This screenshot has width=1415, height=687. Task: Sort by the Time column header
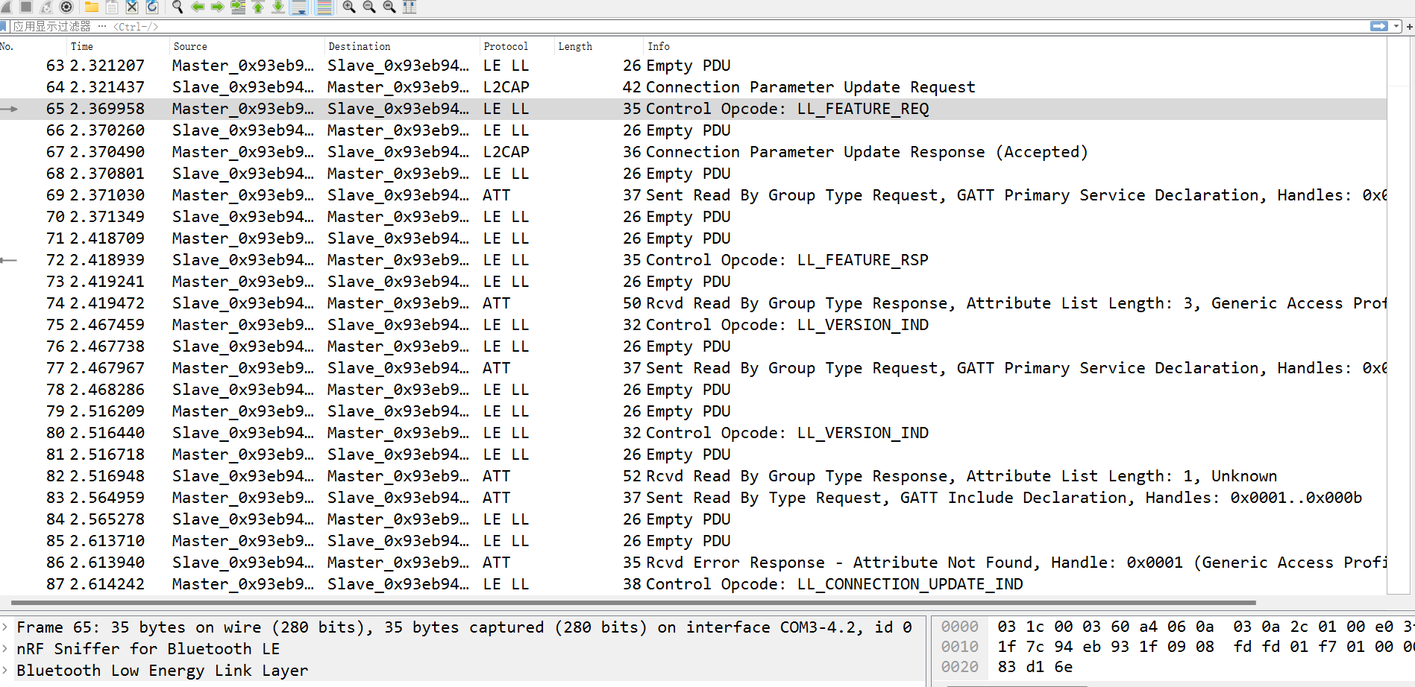(x=118, y=46)
